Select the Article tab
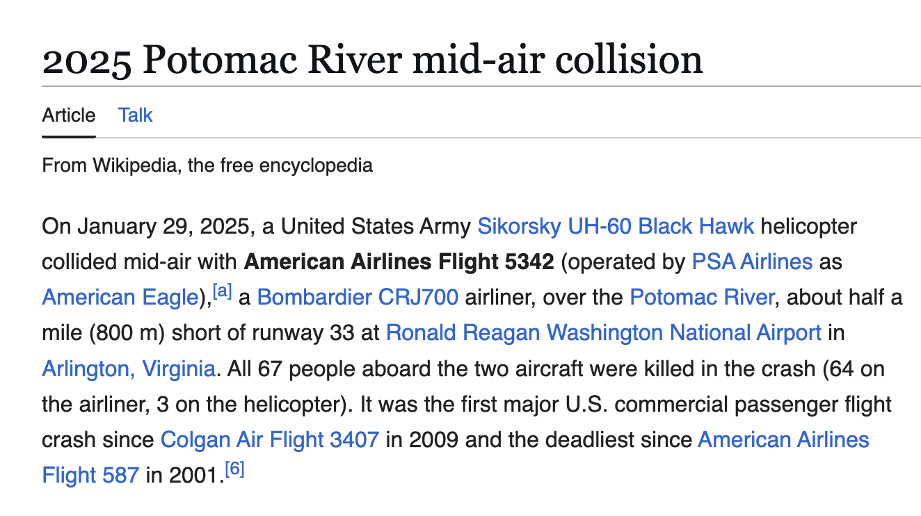This screenshot has height=516, width=921. 69,115
